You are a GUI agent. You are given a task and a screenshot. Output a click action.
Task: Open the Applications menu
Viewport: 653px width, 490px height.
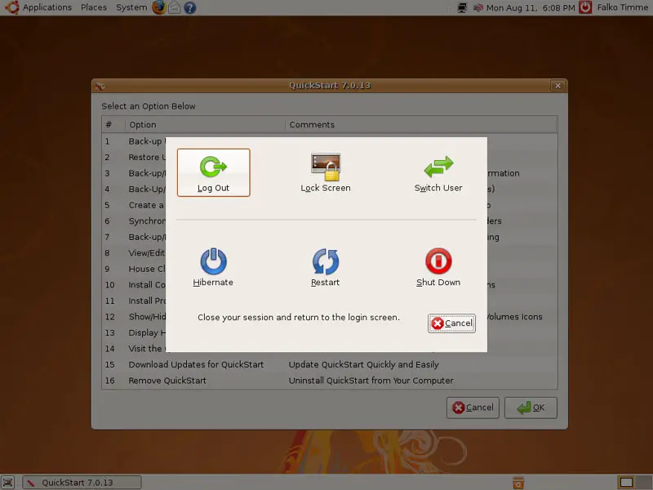click(x=47, y=7)
